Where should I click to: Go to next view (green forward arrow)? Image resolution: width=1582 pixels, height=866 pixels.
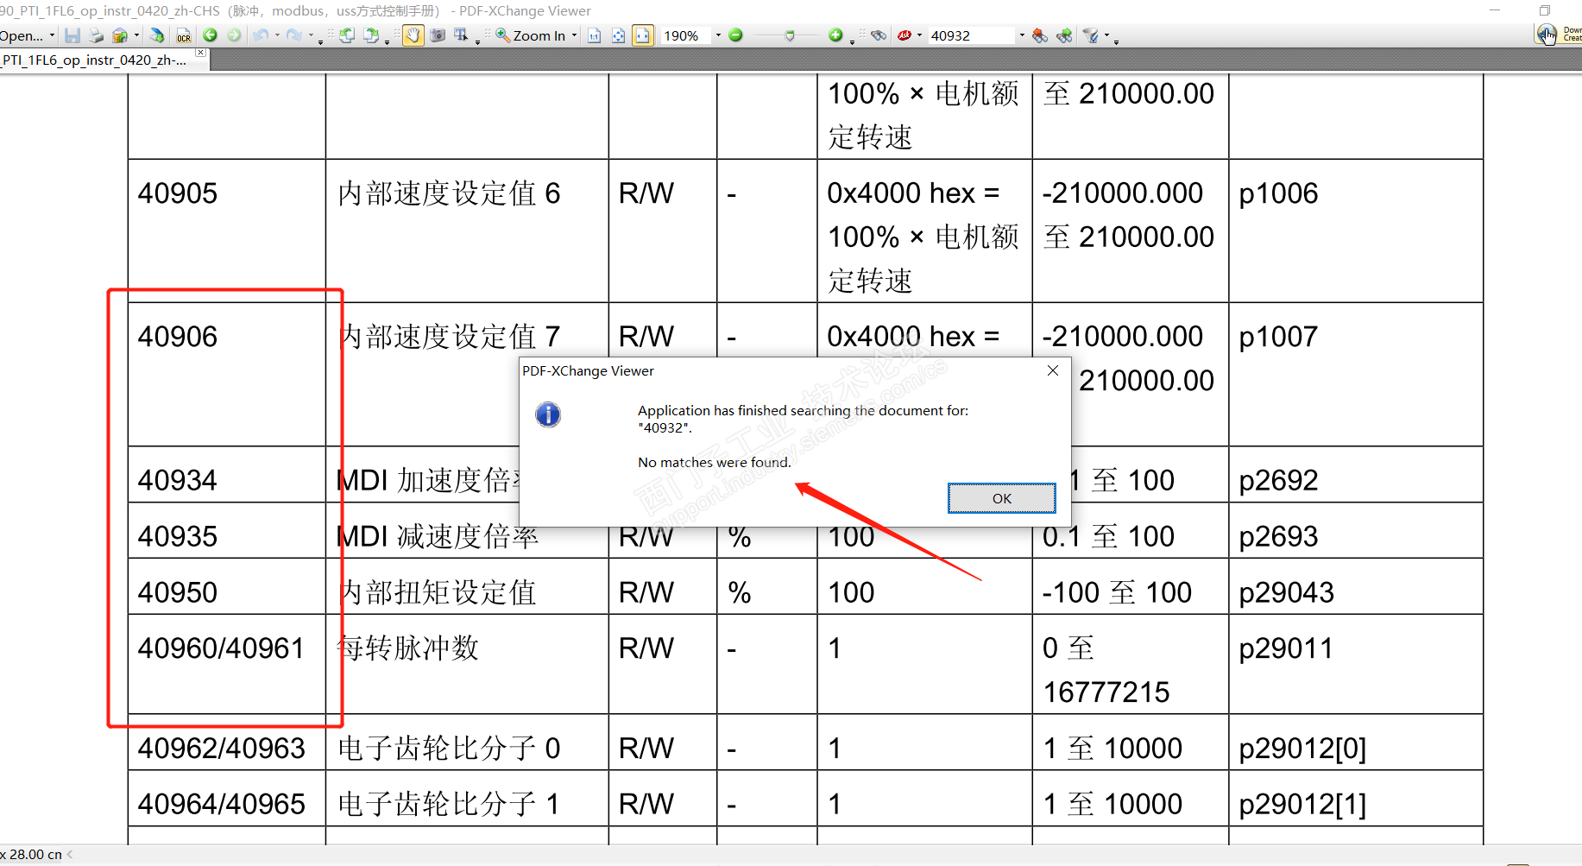pos(234,35)
